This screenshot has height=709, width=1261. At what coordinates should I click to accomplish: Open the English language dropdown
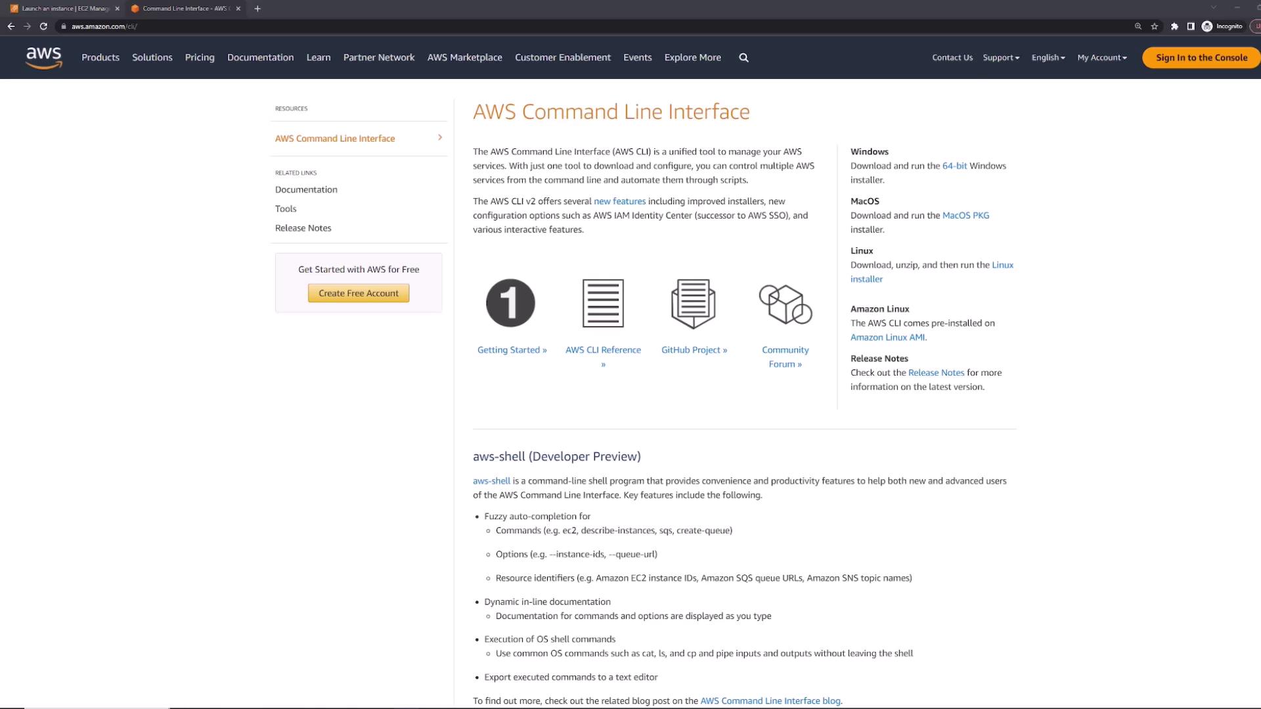point(1048,58)
